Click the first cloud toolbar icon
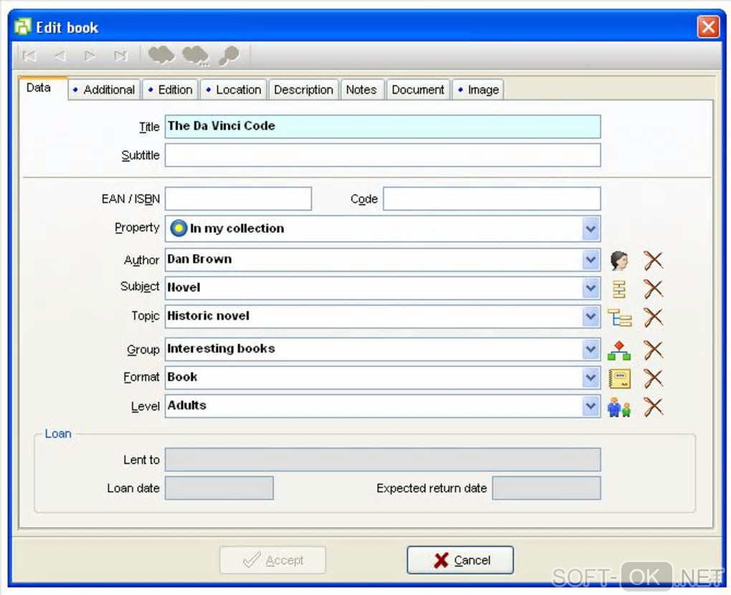The image size is (731, 595). click(161, 55)
